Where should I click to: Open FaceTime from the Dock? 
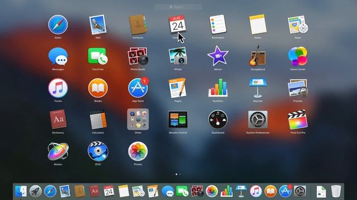click(x=182, y=191)
